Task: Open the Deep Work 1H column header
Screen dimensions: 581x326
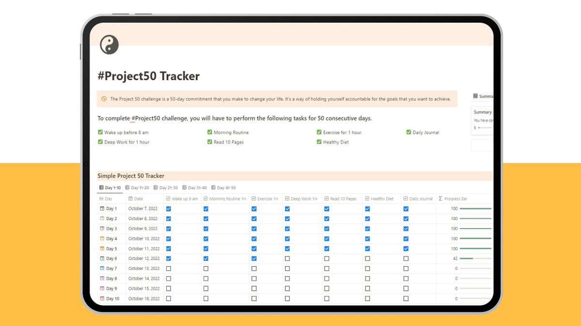Action: tap(302, 198)
